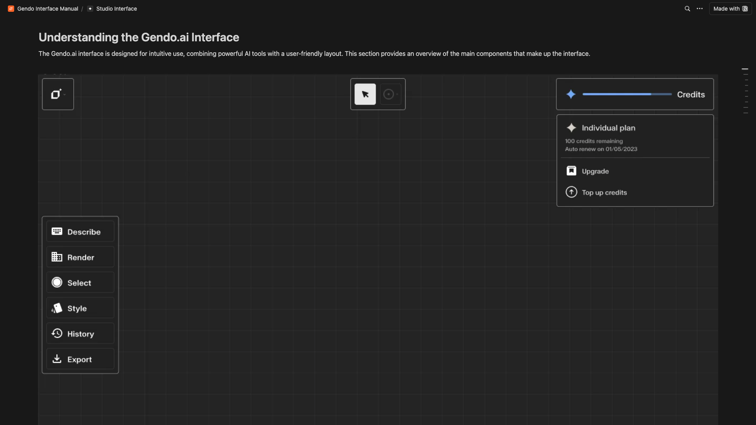
Task: Click the Individual plan sparkle icon
Action: [571, 128]
